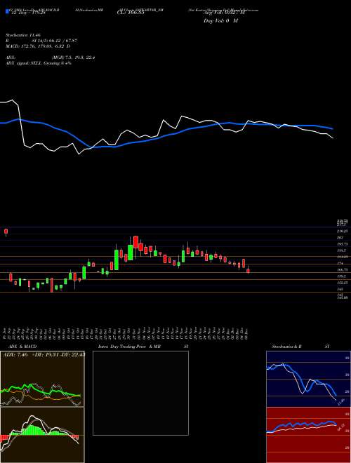Click the 'ADX: 7.46 +DY: 19.31' readout
This screenshot has height=463, width=351.
tap(43, 354)
